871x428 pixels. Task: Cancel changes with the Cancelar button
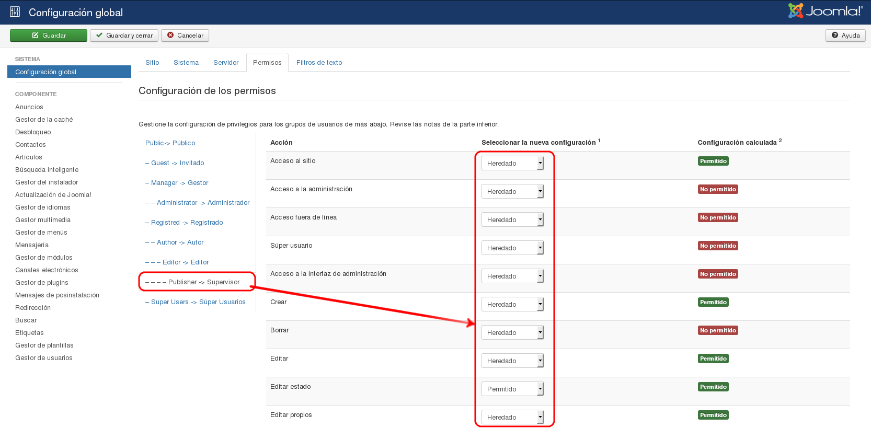pyautogui.click(x=185, y=36)
